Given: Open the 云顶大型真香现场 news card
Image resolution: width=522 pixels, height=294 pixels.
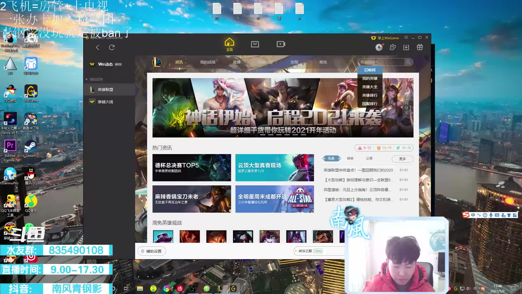Looking at the screenshot, I should 275,168.
